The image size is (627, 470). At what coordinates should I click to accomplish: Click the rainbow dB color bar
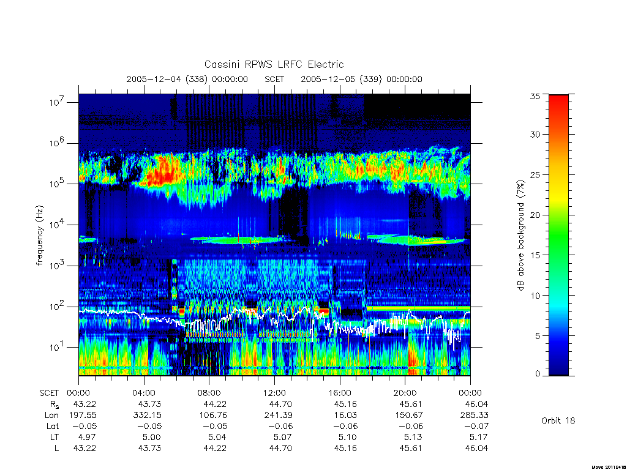558,235
